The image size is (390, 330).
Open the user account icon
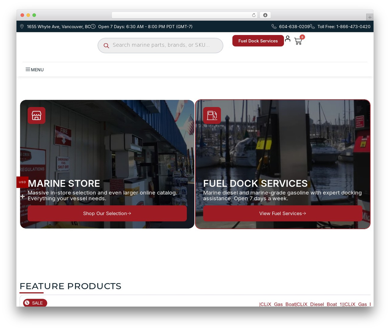(288, 39)
